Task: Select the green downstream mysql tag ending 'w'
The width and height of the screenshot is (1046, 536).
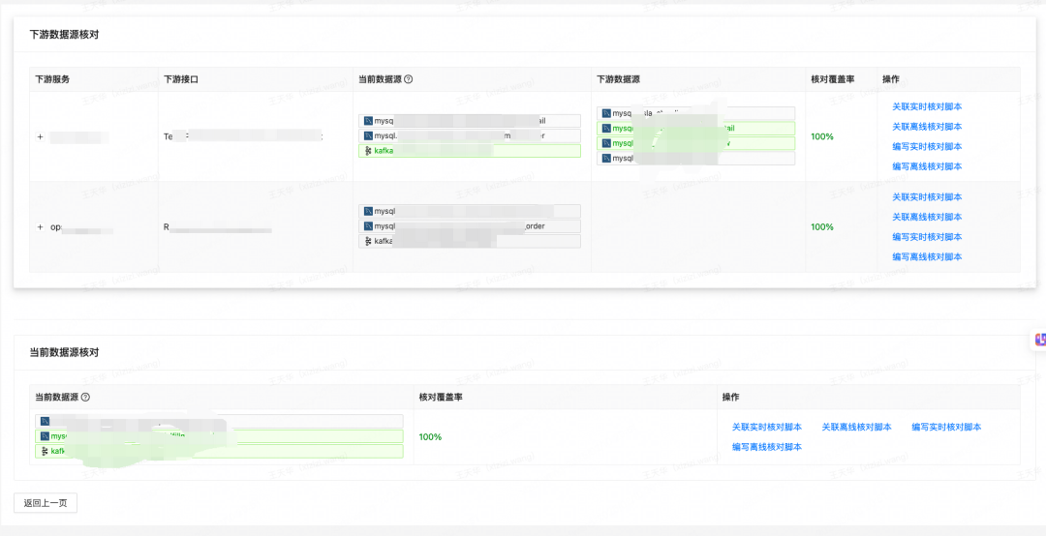Action: pyautogui.click(x=695, y=143)
